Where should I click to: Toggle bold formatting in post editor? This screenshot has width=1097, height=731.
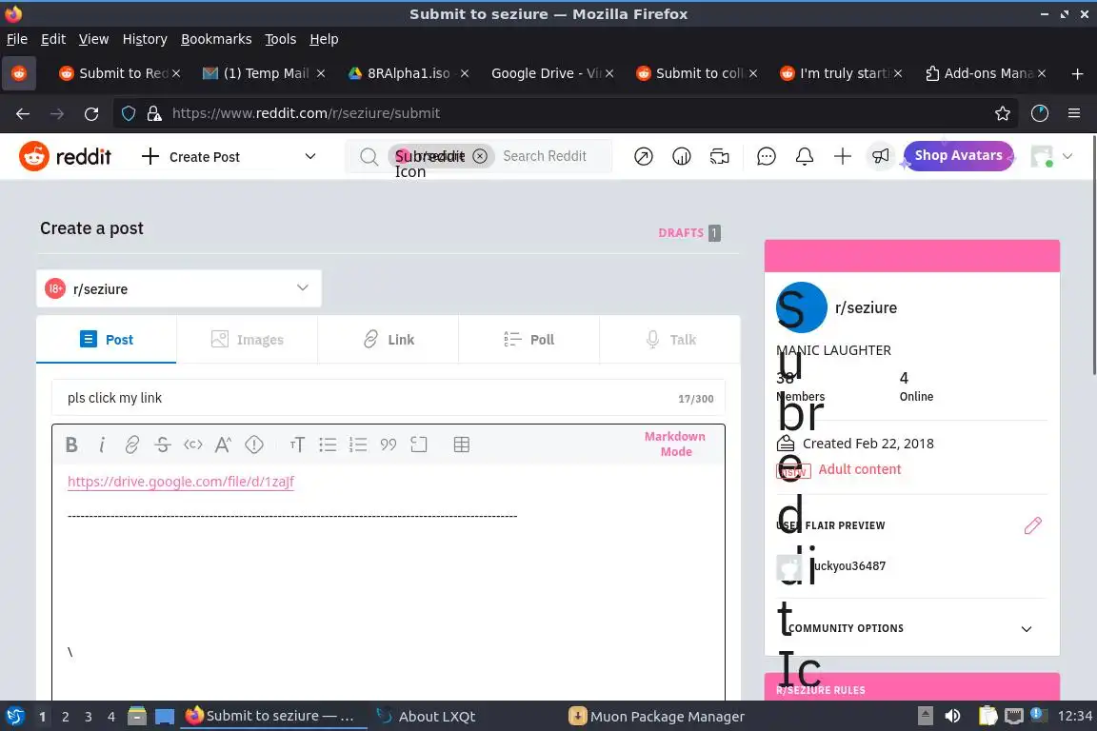click(71, 445)
